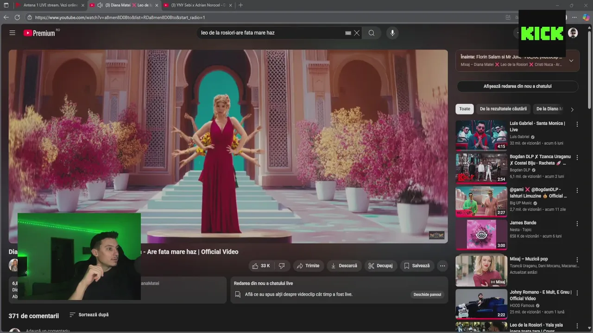The height and width of the screenshot is (333, 593).
Task: Click the search text field
Action: 271,33
